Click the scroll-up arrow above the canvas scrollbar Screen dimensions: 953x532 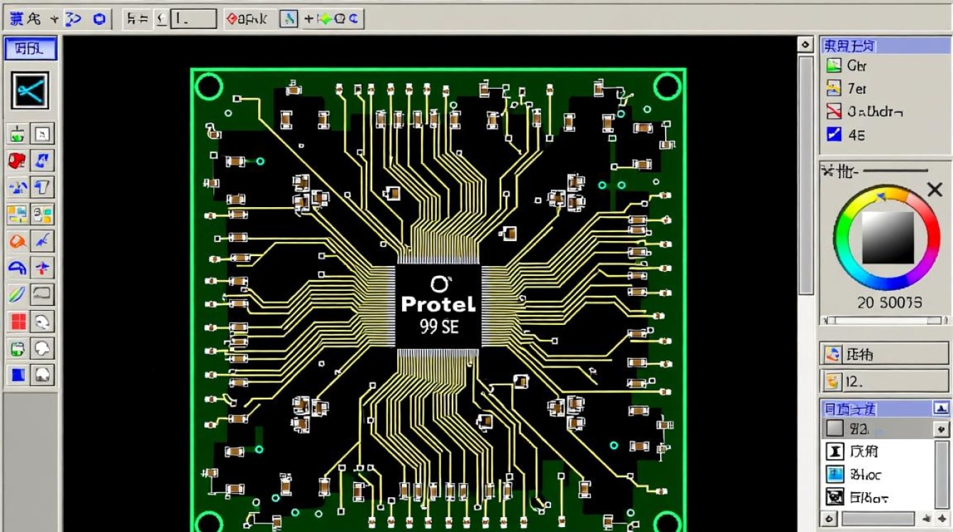[x=806, y=45]
